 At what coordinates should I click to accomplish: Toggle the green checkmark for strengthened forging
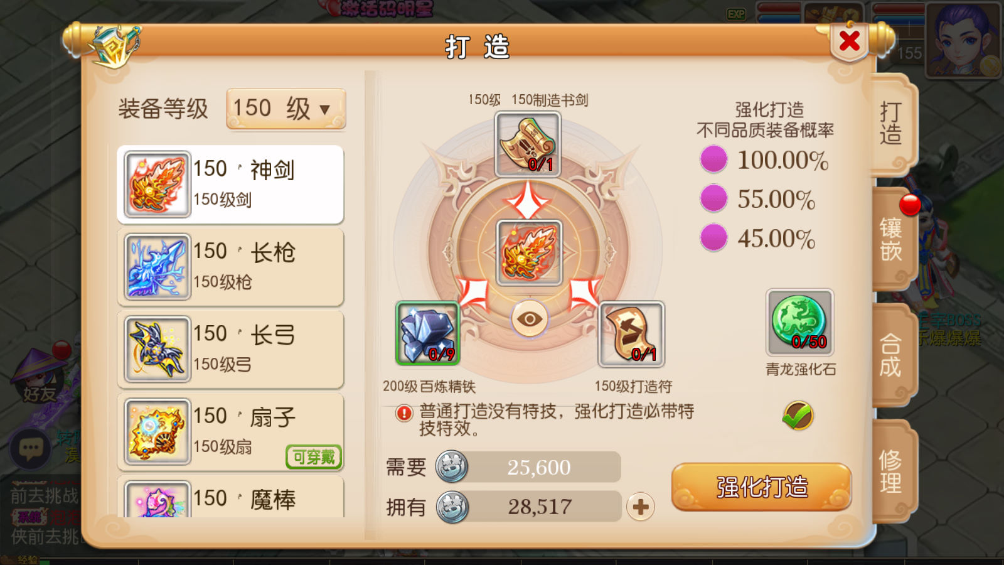point(798,416)
